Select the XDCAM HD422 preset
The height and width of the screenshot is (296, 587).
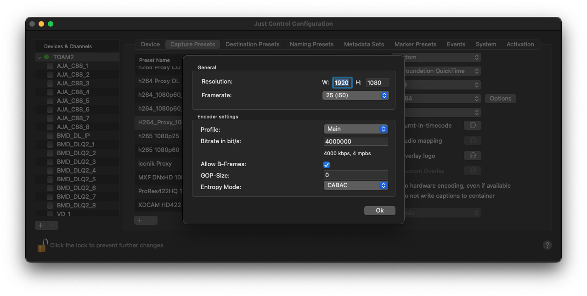point(159,205)
